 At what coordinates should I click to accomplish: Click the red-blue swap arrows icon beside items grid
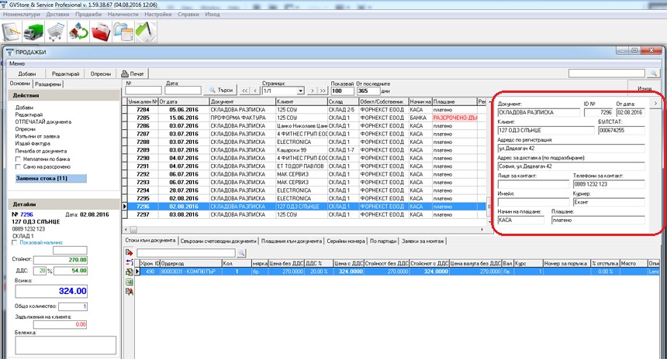[130, 262]
